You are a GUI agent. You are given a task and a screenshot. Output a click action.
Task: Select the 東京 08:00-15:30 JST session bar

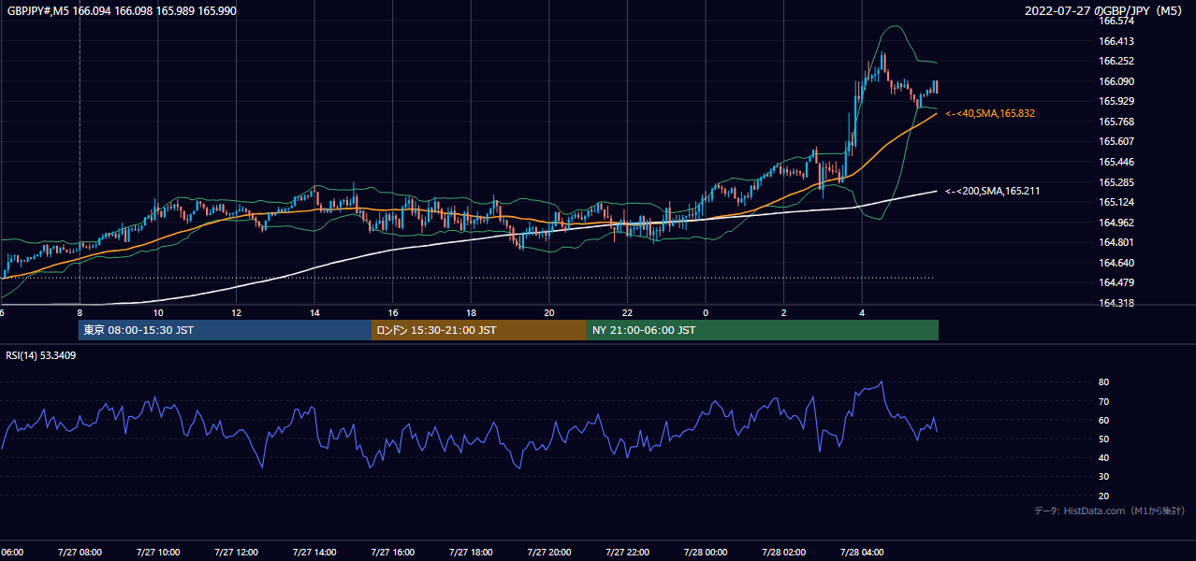point(225,330)
